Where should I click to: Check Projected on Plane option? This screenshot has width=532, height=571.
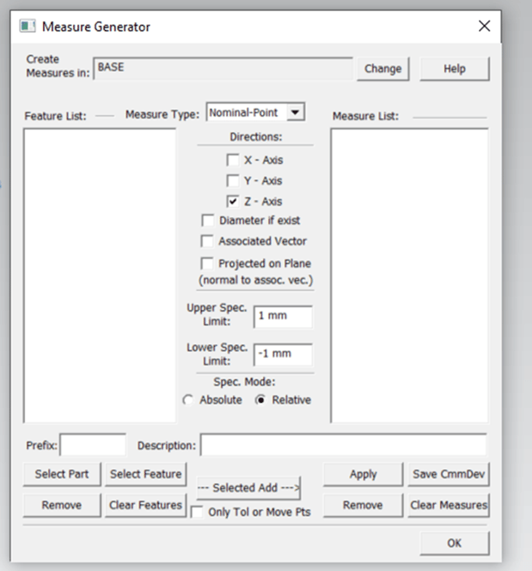pos(207,264)
